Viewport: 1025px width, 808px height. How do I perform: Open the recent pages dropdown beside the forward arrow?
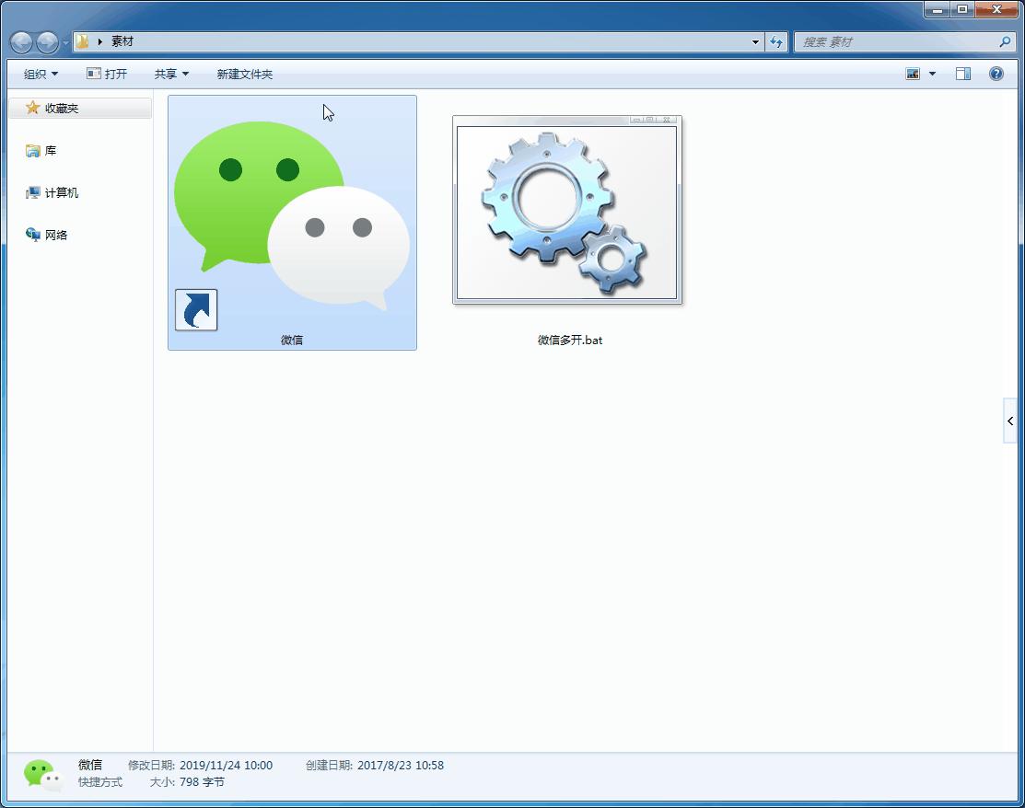[65, 43]
